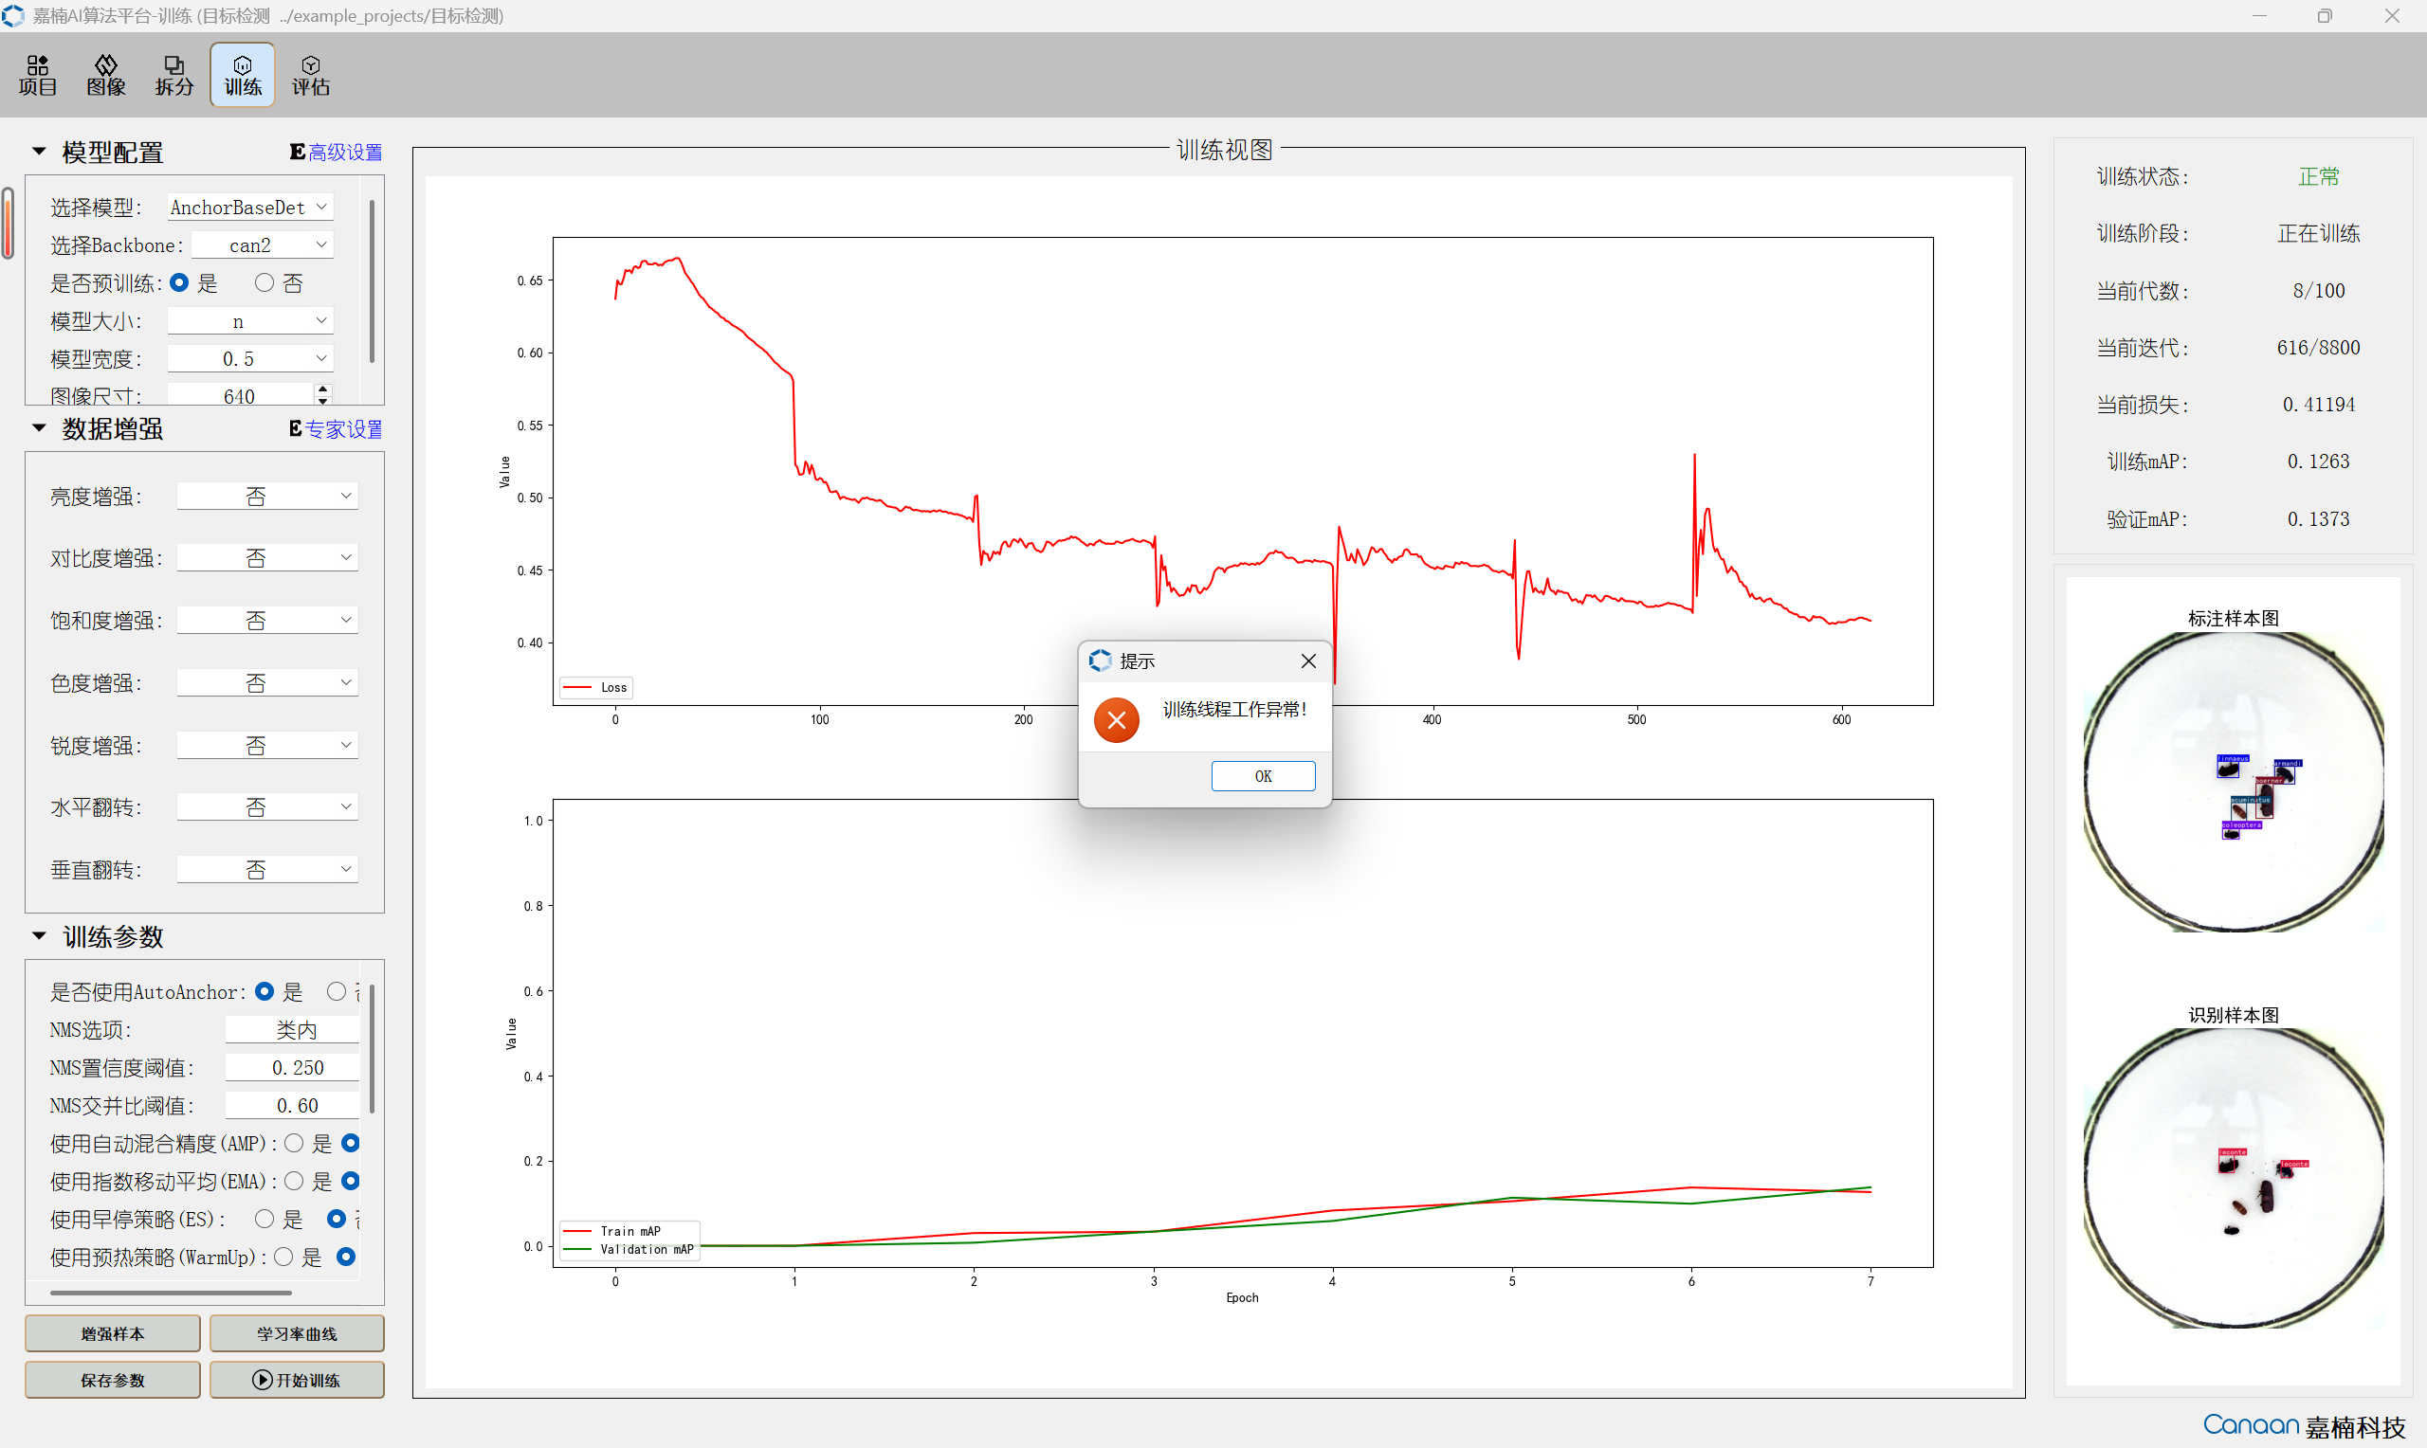
Task: Click the 标注样本图 thumbnail image
Action: tap(2233, 783)
